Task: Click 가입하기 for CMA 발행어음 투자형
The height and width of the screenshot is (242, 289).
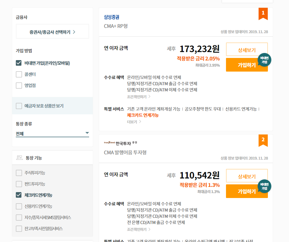Action: [x=247, y=191]
